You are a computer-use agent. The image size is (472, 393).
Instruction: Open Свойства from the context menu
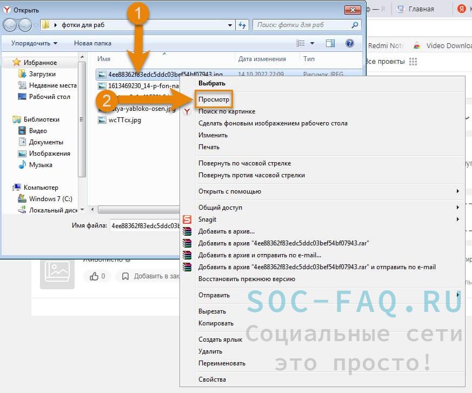212,379
